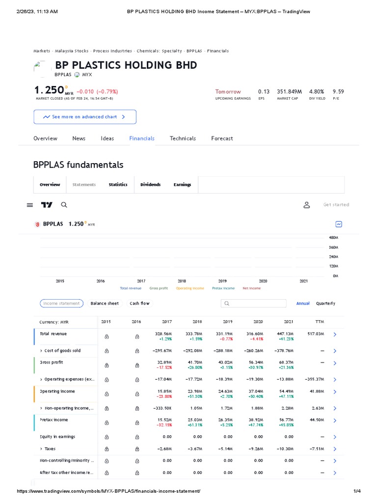The height and width of the screenshot is (503, 377).
Task: Follow Chemicals: Specialty breadcrumb link
Action: pyautogui.click(x=160, y=51)
